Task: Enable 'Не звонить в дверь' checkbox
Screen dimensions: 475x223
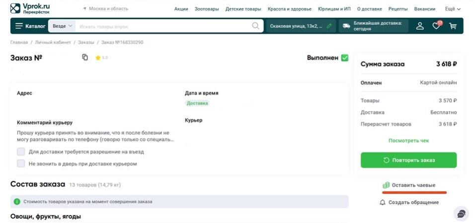Action: [21, 164]
